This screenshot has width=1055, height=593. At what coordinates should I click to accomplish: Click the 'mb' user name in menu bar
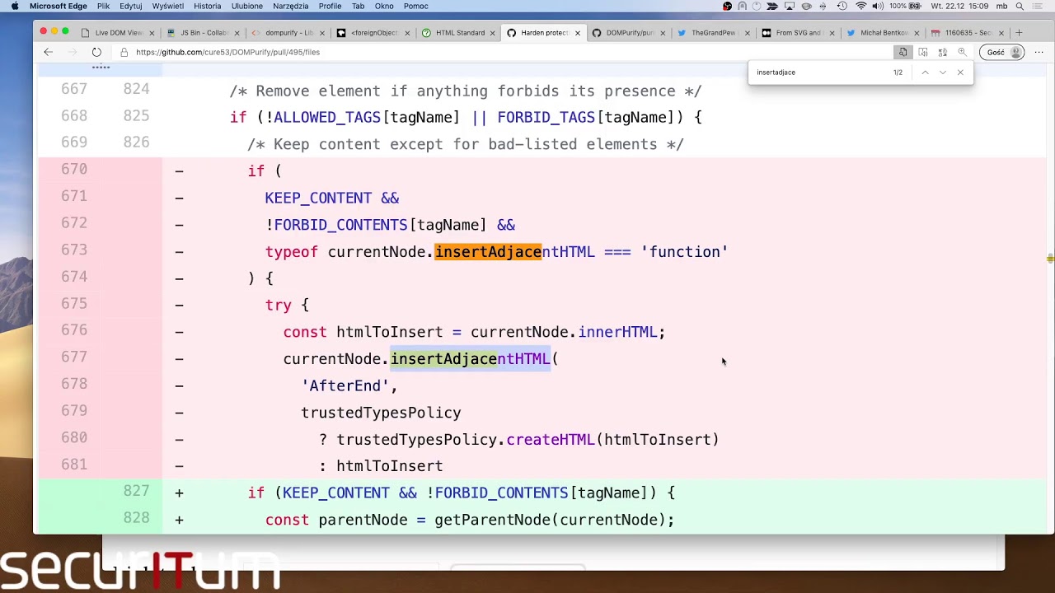tap(1001, 6)
